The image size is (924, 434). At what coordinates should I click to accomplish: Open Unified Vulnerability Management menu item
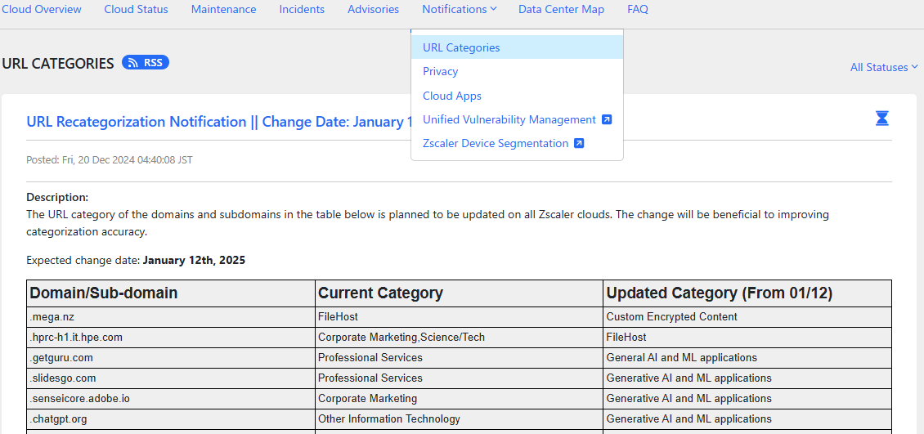tap(509, 119)
